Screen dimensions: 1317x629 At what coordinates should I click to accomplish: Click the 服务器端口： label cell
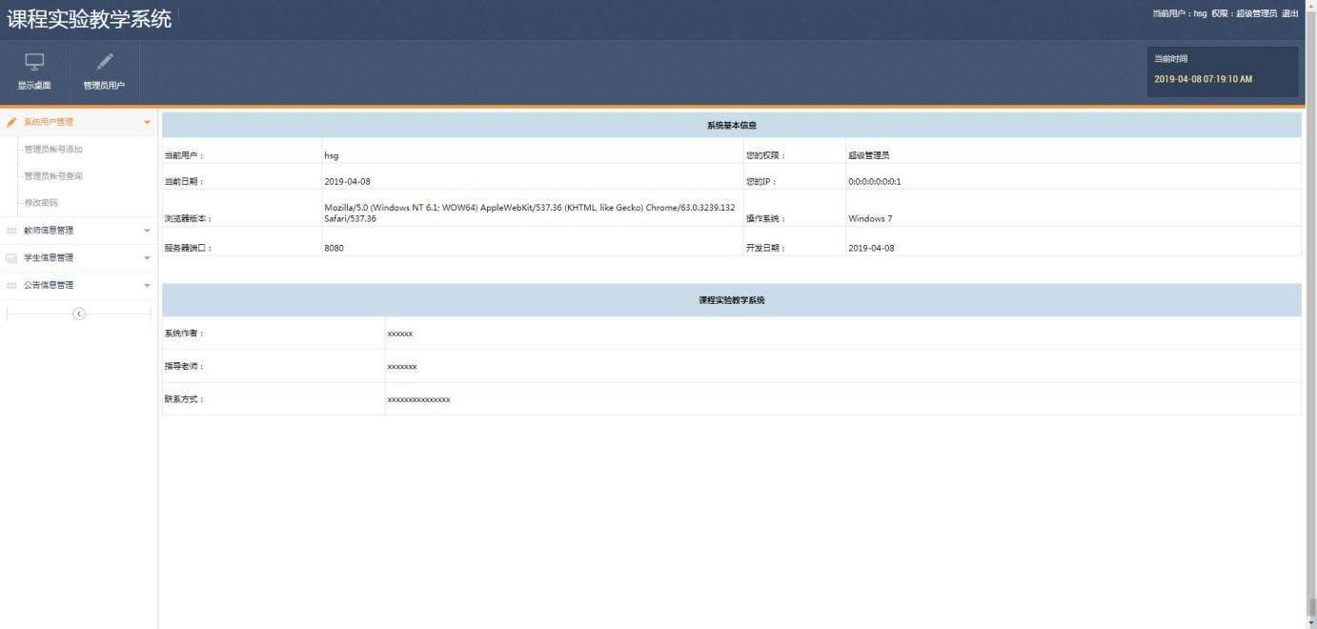[x=242, y=241]
